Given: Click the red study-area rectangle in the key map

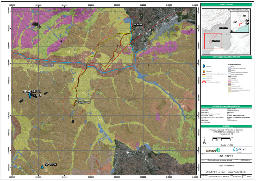Looking at the screenshot, I should click(213, 41).
